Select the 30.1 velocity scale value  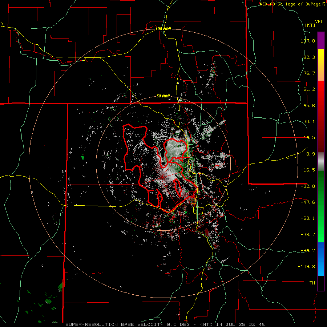coord(309,122)
